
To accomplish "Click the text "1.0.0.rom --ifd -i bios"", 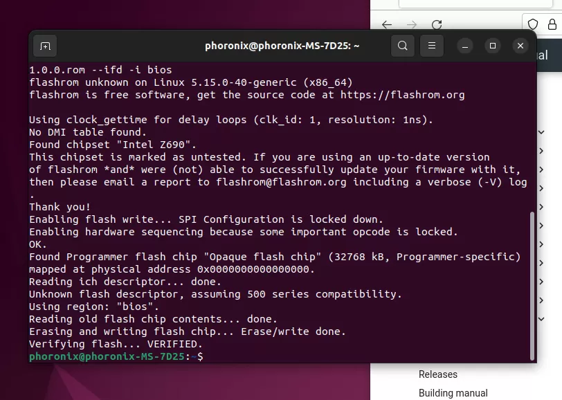I will coord(100,70).
